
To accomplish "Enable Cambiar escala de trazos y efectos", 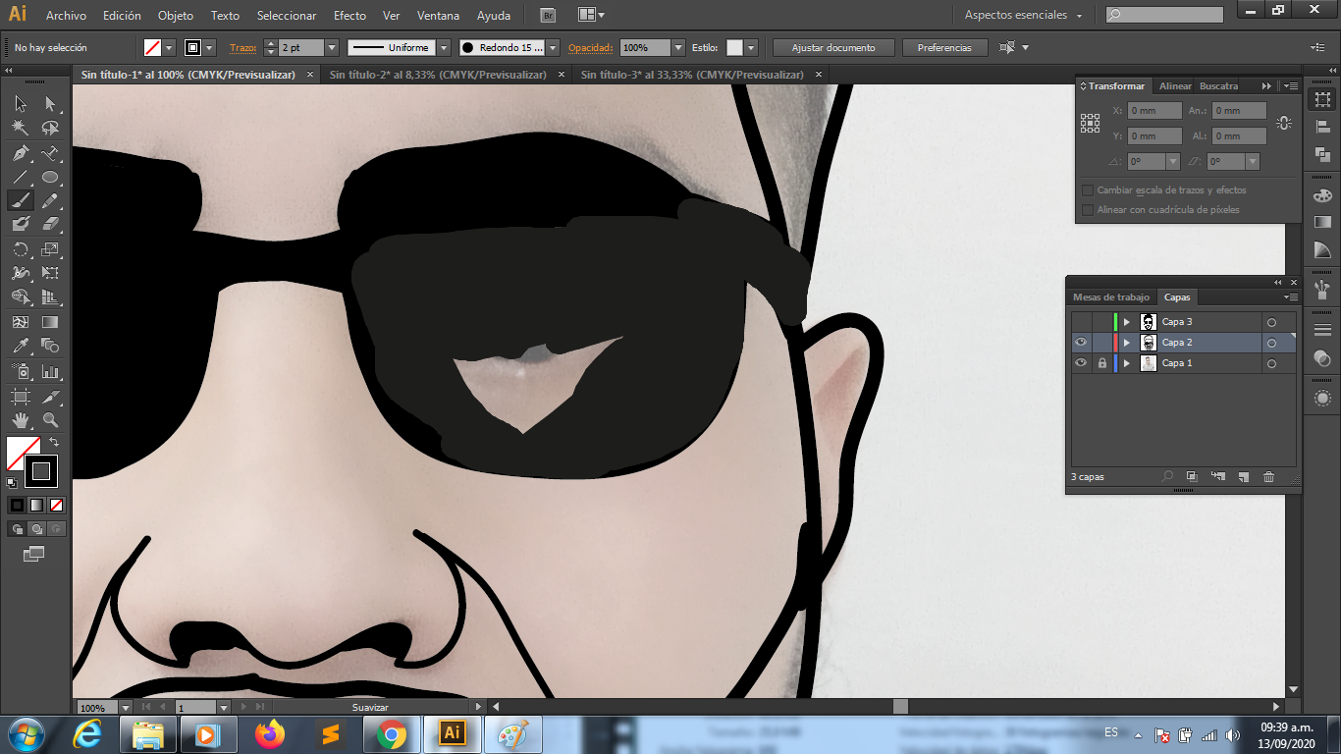I will point(1088,190).
